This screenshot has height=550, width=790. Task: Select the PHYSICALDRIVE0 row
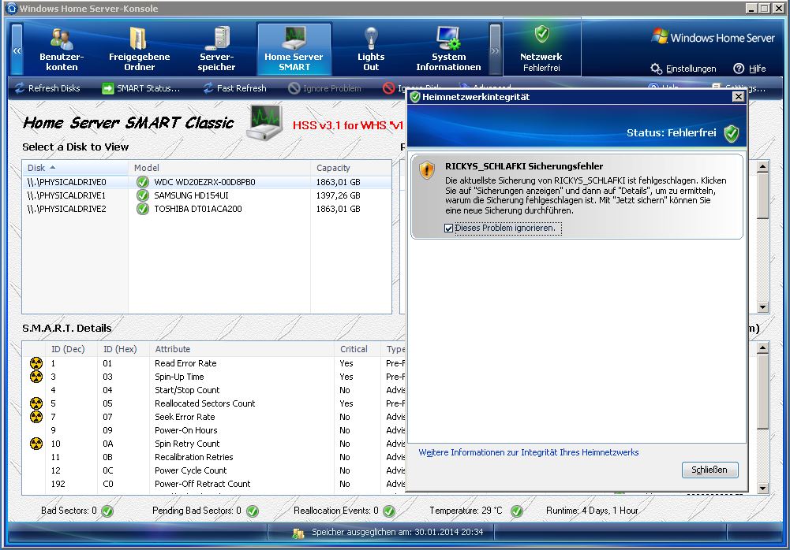pos(207,182)
